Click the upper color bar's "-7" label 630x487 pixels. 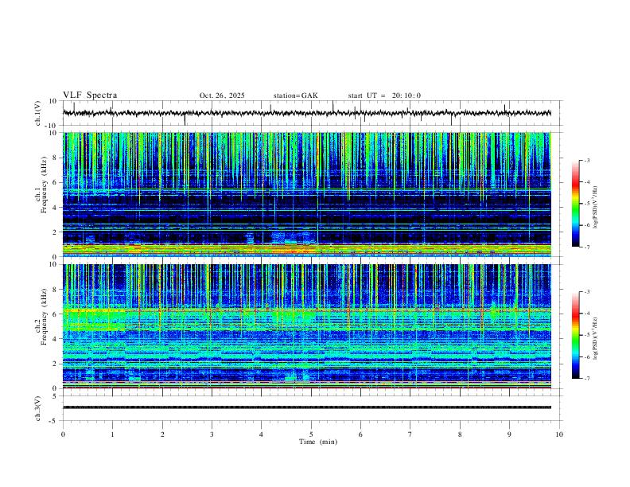point(586,247)
